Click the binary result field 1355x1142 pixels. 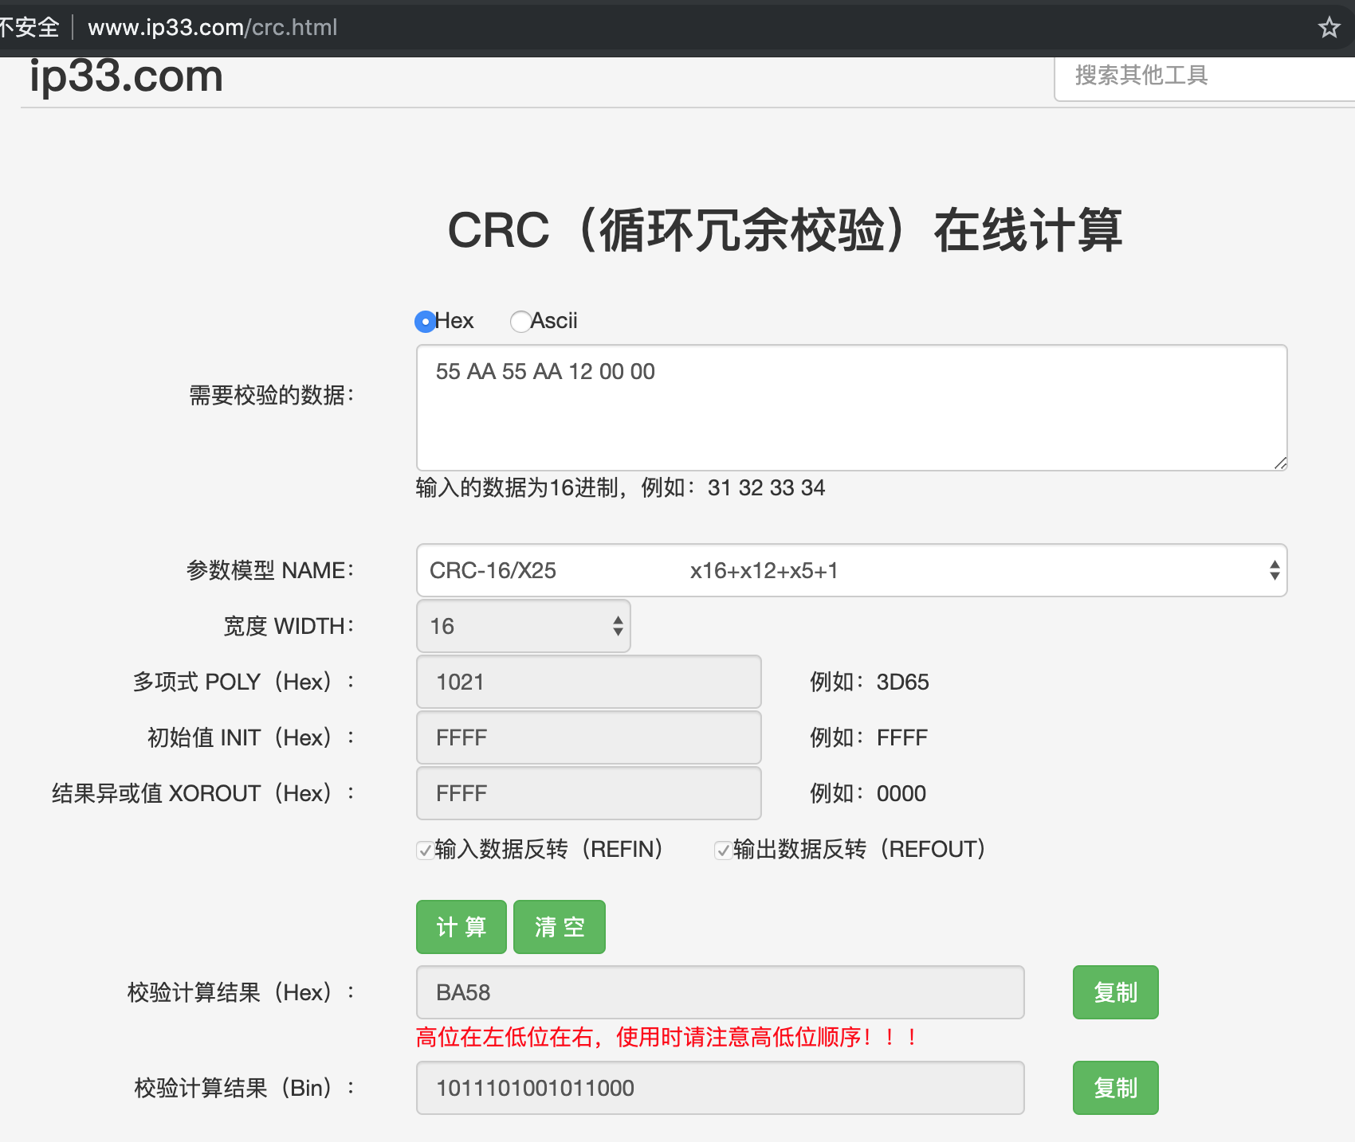tap(720, 1088)
